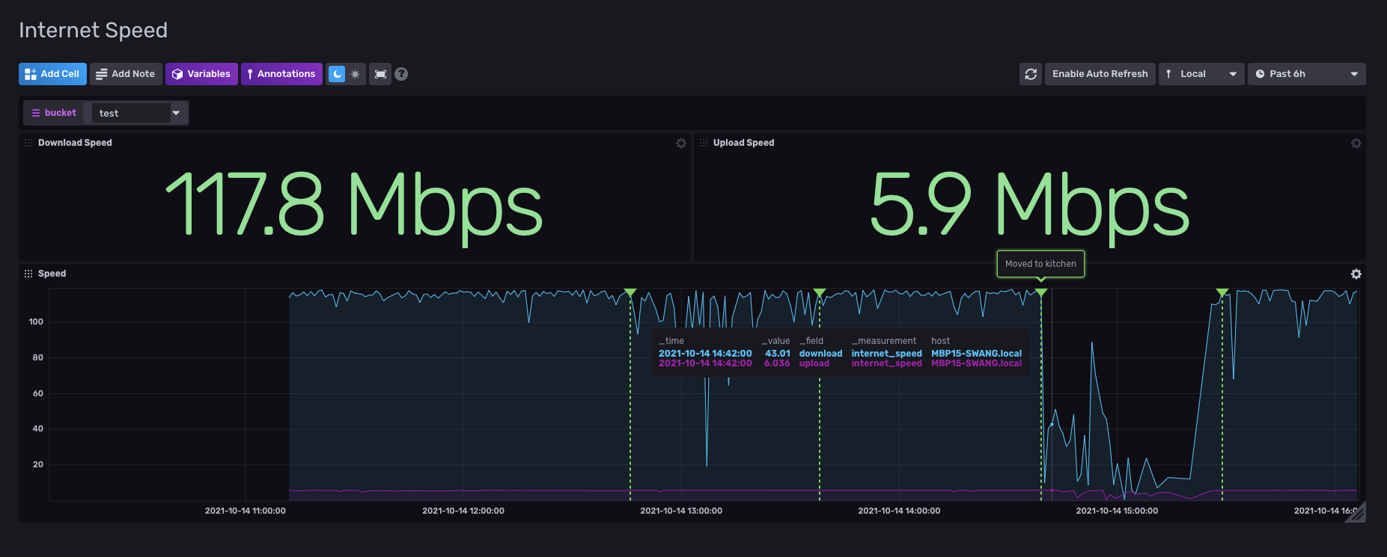Click the manual refresh icon
Viewport: 1387px width, 557px height.
coord(1031,74)
